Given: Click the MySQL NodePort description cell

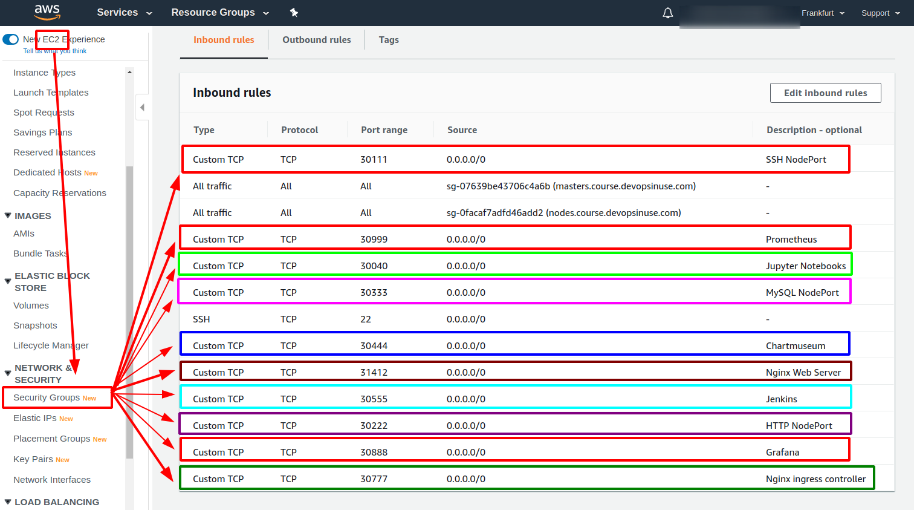Looking at the screenshot, I should [x=802, y=293].
